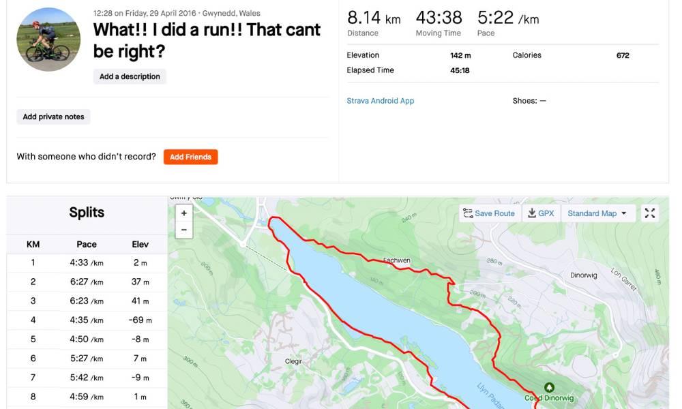Image resolution: width=682 pixels, height=409 pixels.
Task: Zoom out using the minus control
Action: coord(183,229)
